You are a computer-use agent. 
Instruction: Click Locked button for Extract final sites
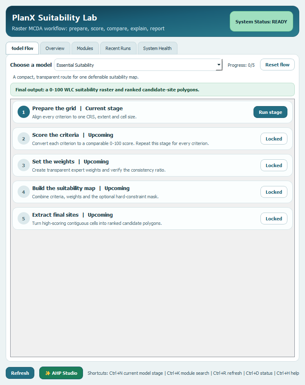click(x=274, y=219)
